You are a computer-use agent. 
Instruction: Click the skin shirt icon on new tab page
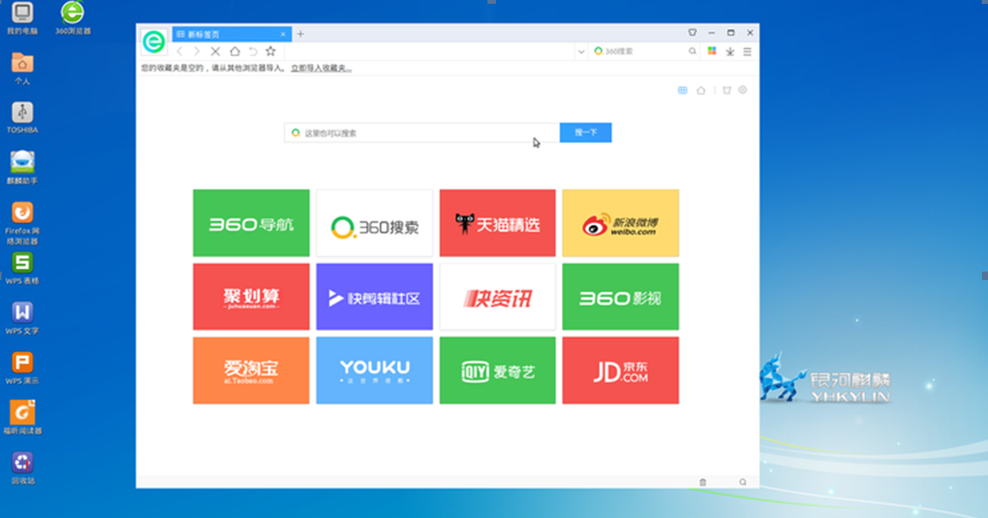pos(727,90)
